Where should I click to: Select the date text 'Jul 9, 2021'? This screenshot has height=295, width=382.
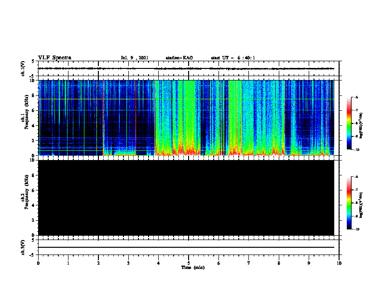pyautogui.click(x=135, y=58)
